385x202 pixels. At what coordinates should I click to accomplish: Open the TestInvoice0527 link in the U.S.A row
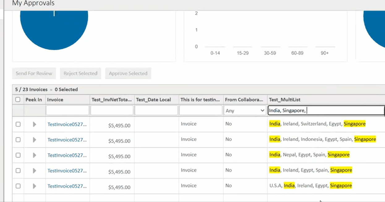67,186
